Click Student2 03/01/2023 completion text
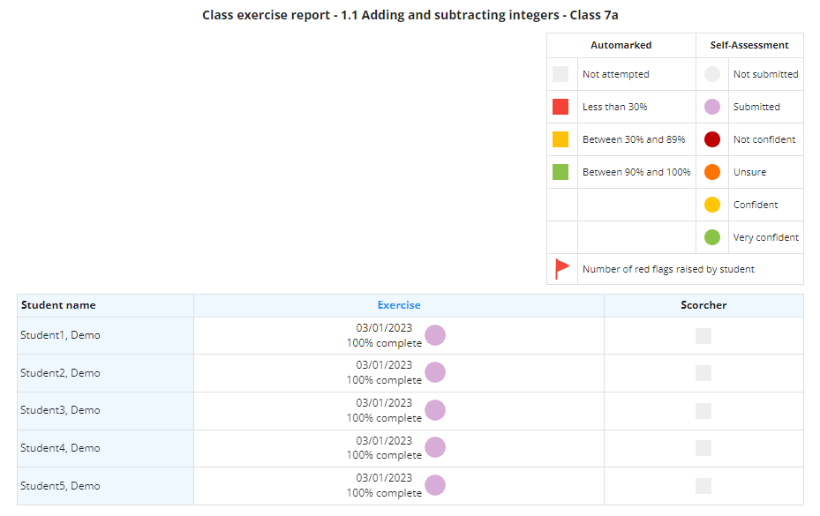The height and width of the screenshot is (516, 820). 384,373
